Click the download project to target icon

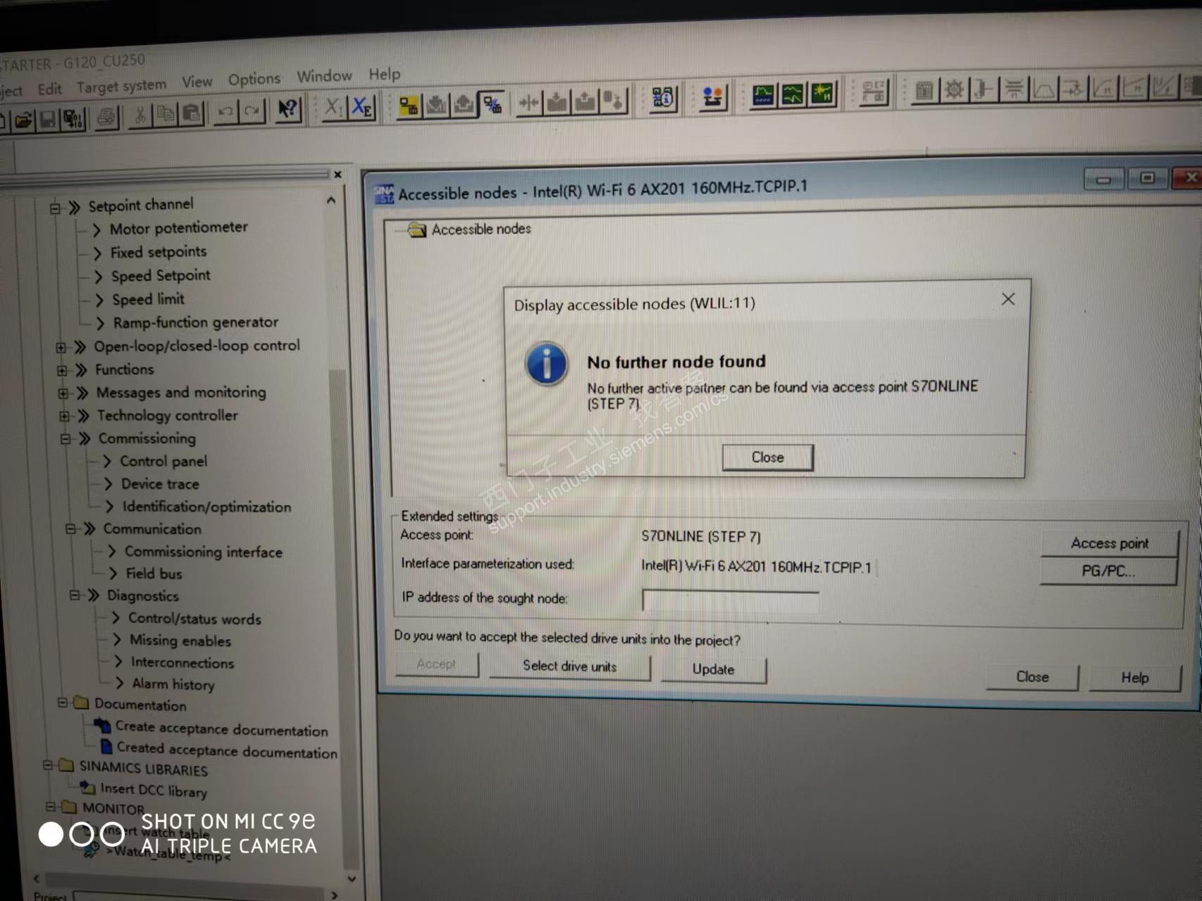436,105
